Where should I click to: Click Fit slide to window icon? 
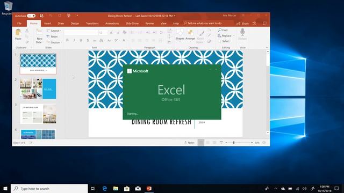pyautogui.click(x=264, y=143)
